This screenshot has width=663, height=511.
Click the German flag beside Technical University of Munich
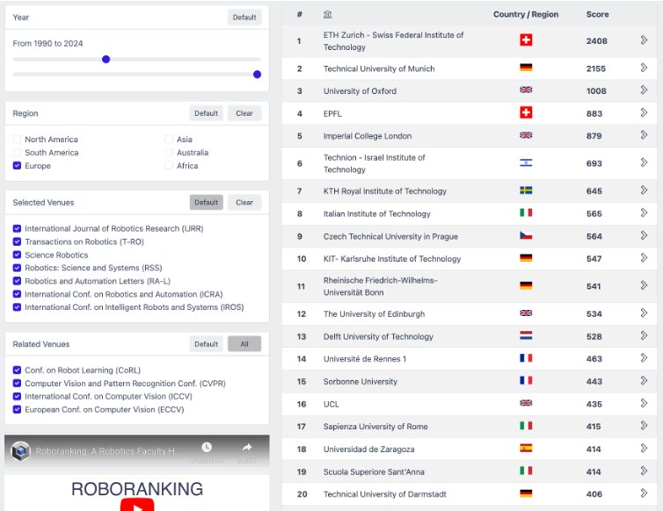526,68
